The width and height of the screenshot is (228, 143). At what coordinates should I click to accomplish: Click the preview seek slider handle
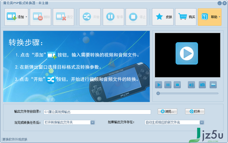tap(158, 94)
